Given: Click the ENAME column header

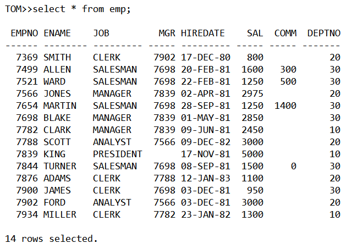Looking at the screenshot, I should (57, 33).
